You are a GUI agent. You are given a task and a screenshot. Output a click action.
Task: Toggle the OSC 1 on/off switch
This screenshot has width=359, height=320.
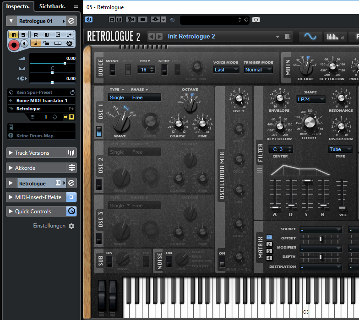click(x=99, y=131)
